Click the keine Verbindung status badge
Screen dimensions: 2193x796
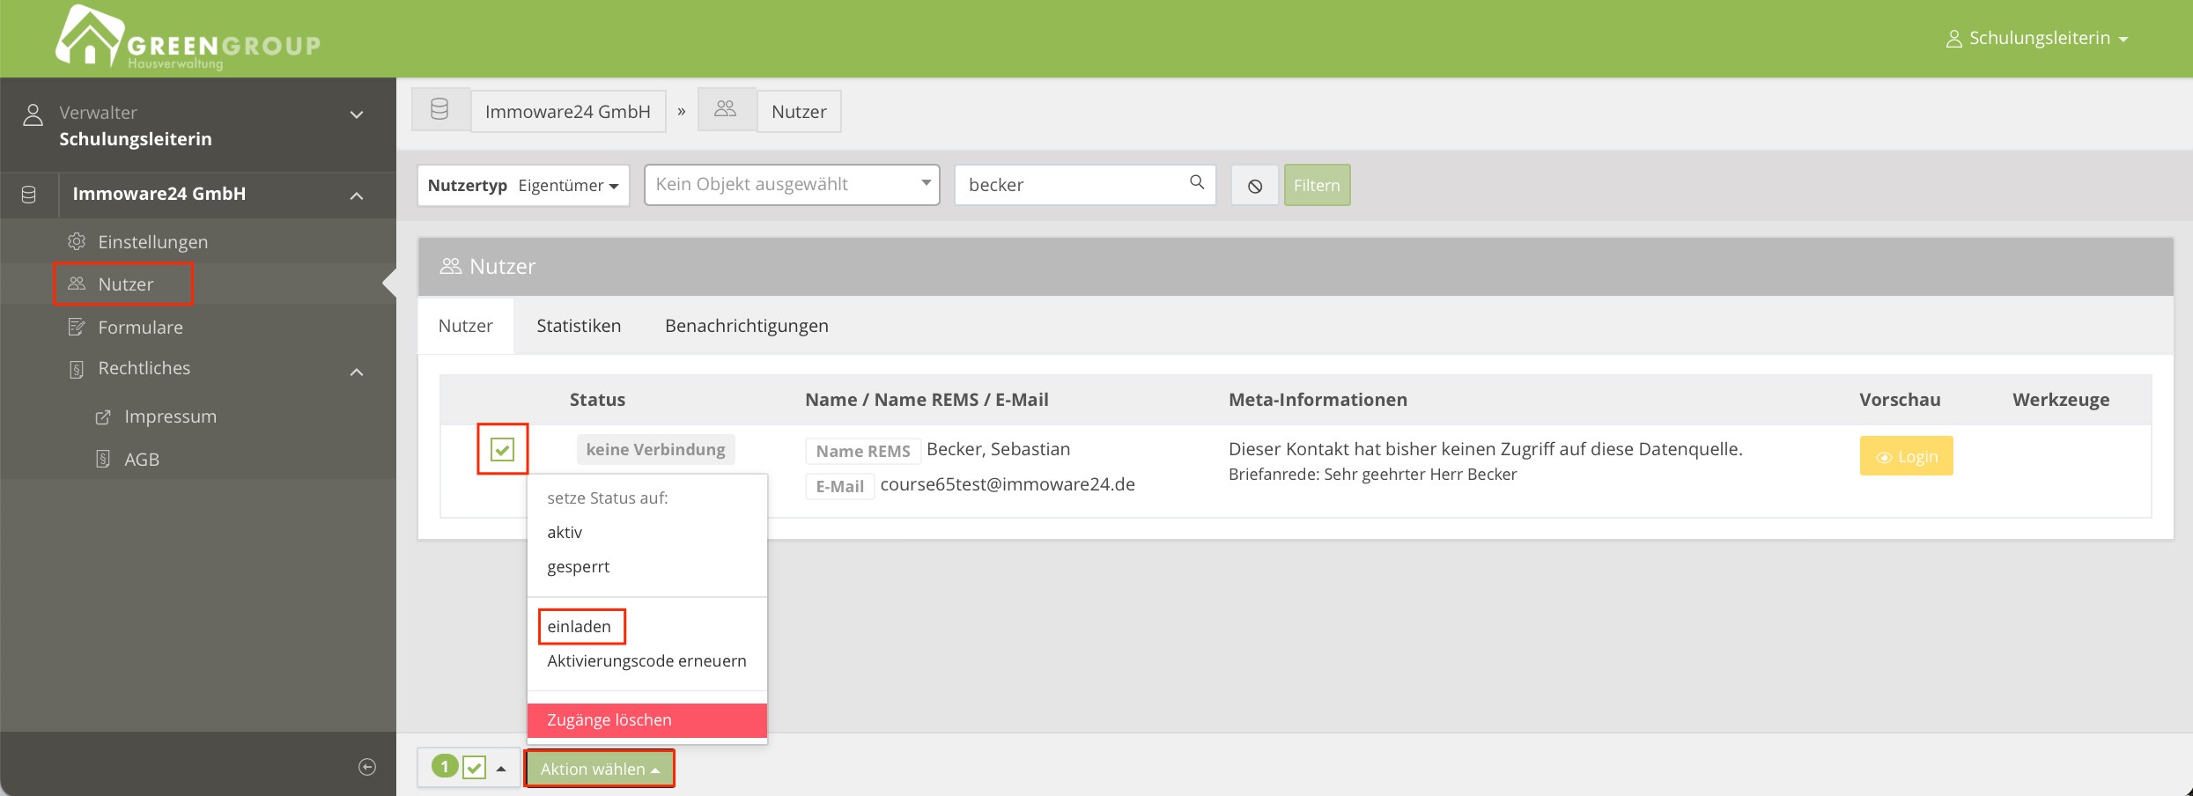pos(655,450)
